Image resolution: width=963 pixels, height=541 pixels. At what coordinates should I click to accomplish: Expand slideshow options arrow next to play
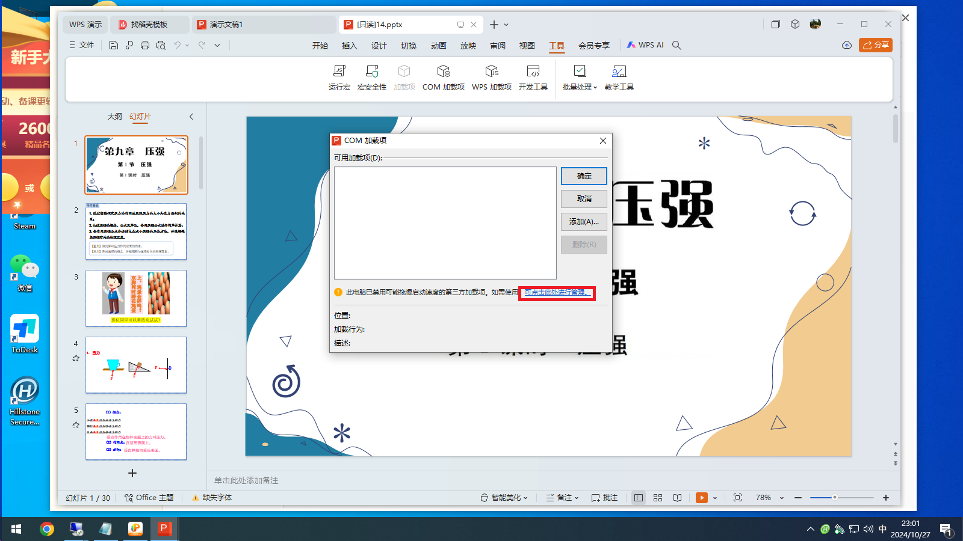click(715, 498)
